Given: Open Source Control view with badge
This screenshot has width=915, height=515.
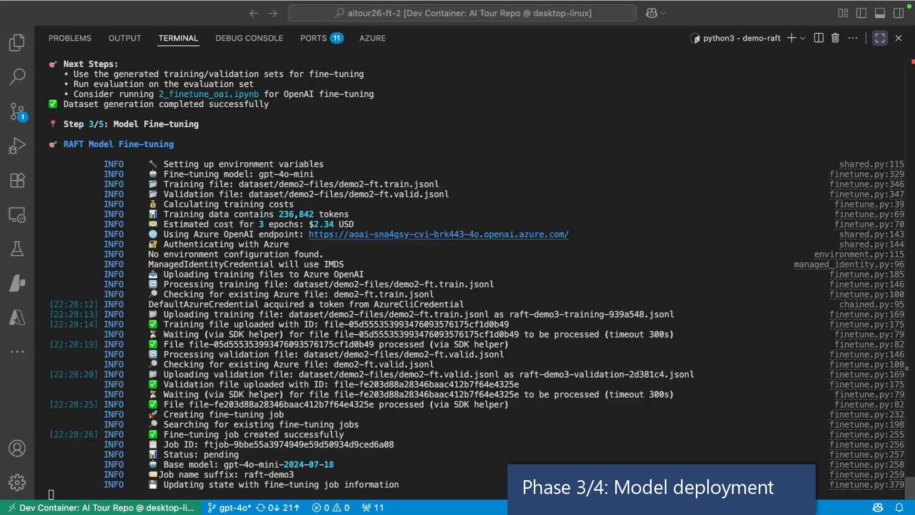Looking at the screenshot, I should click(x=17, y=112).
